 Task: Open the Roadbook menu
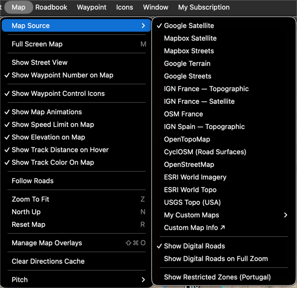[x=51, y=7]
